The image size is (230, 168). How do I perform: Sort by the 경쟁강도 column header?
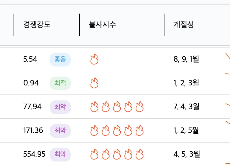[37, 25]
